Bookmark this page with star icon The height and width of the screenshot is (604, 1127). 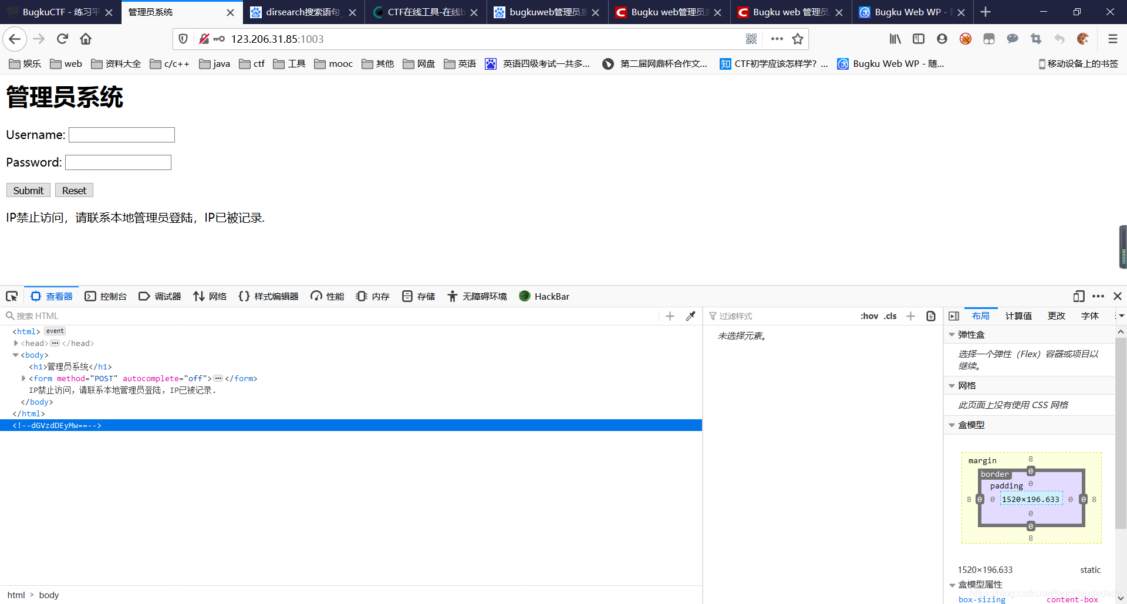click(x=797, y=39)
